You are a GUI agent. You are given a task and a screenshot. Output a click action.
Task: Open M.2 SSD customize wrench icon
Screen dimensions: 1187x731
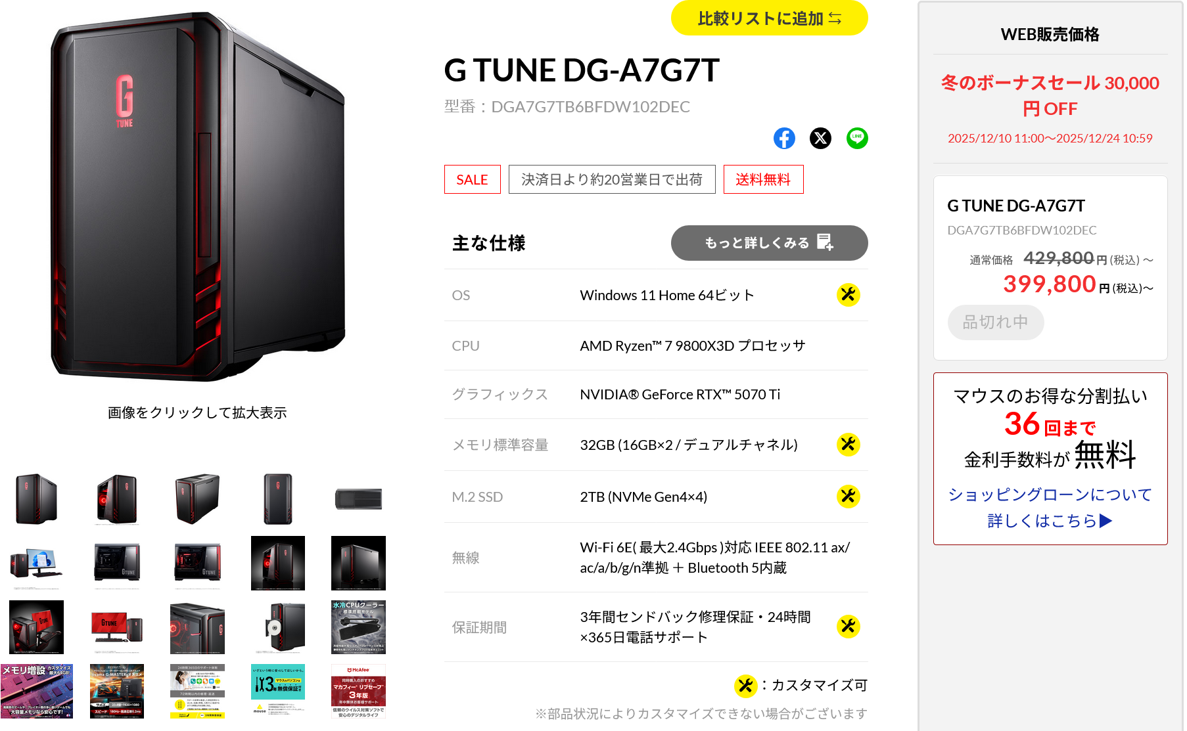849,497
